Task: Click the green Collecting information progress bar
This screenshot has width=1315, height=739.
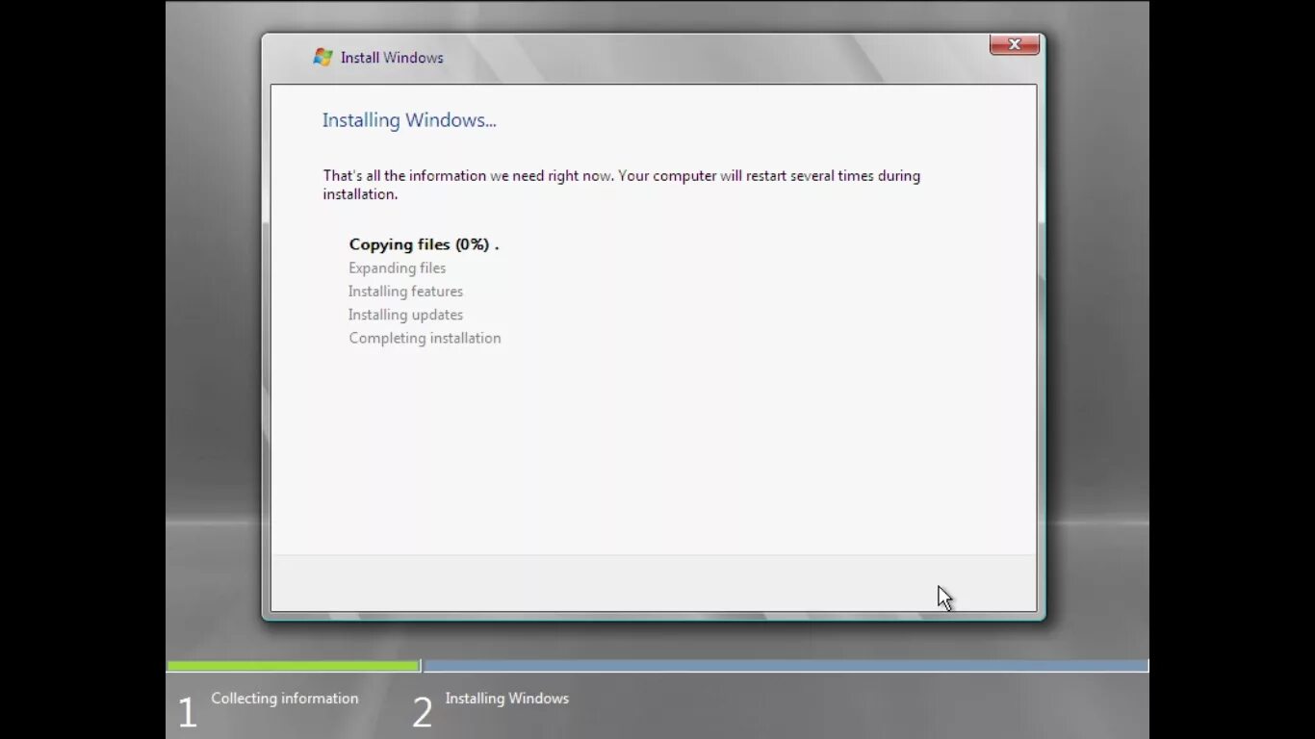Action: (294, 666)
